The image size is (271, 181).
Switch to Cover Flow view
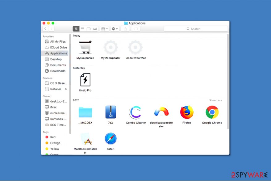click(95, 29)
